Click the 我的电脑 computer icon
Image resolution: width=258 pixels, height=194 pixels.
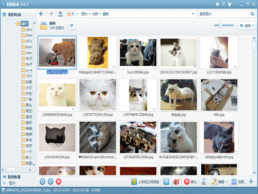4,14
